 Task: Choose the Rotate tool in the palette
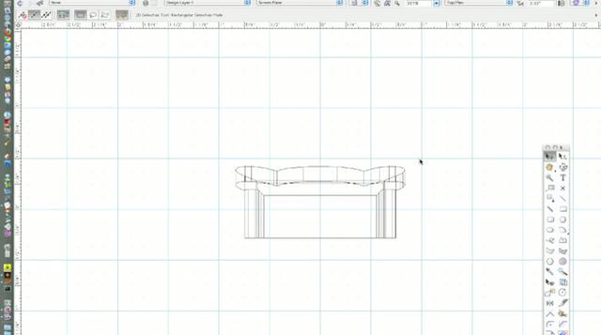point(562,292)
